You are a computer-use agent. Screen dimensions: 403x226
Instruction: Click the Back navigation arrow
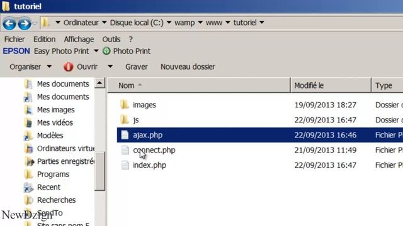tap(9, 24)
